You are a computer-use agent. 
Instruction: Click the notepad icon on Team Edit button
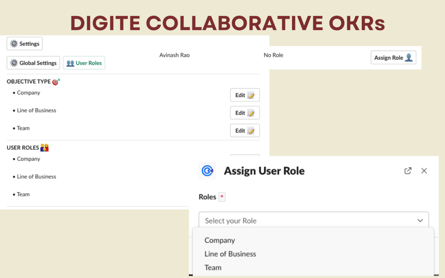[x=251, y=131]
